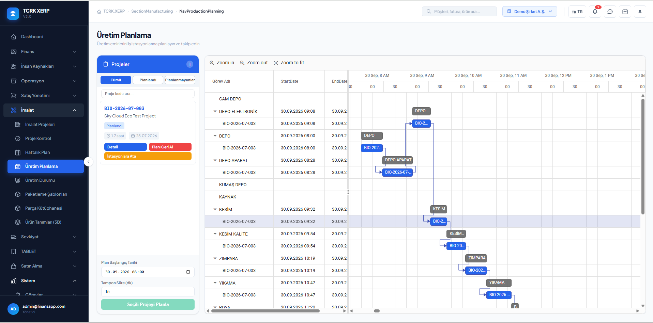Screen dimensions: 653x323
Task: Open Paketleme Şablonları page
Action: click(46, 194)
